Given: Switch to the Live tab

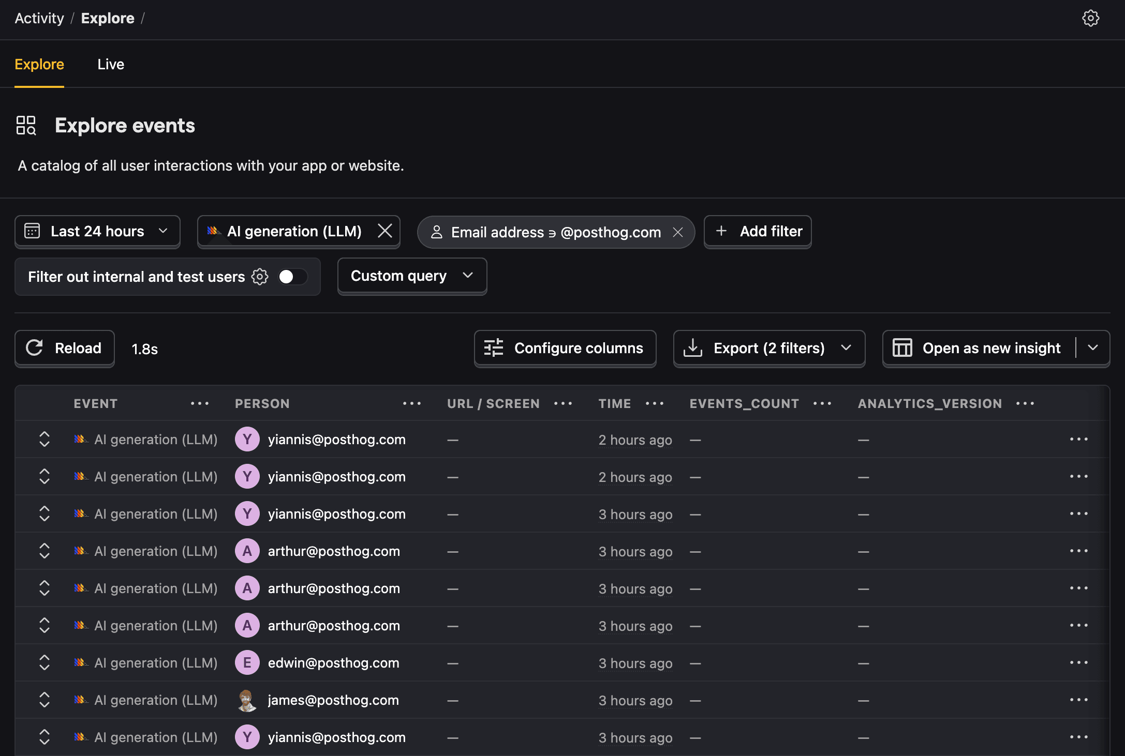Looking at the screenshot, I should click(x=111, y=64).
